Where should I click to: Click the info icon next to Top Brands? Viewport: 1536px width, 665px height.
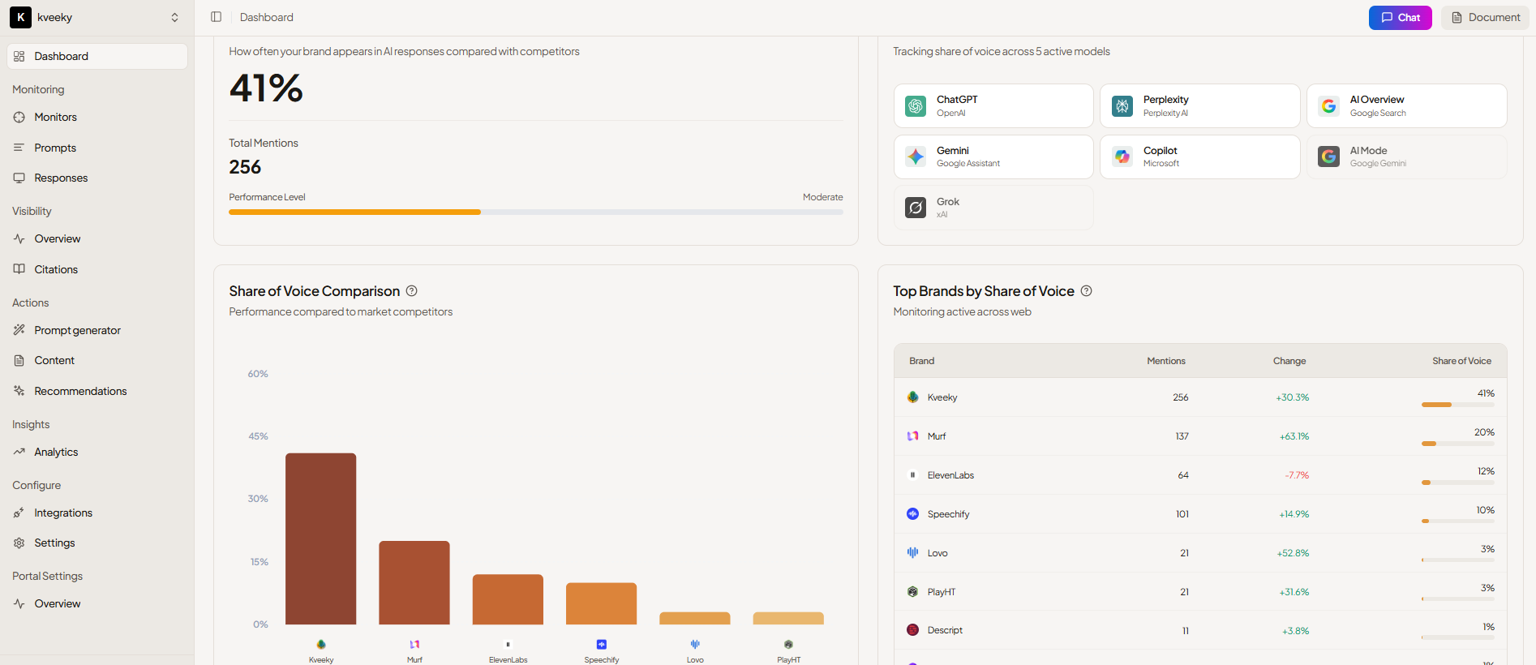pos(1086,291)
